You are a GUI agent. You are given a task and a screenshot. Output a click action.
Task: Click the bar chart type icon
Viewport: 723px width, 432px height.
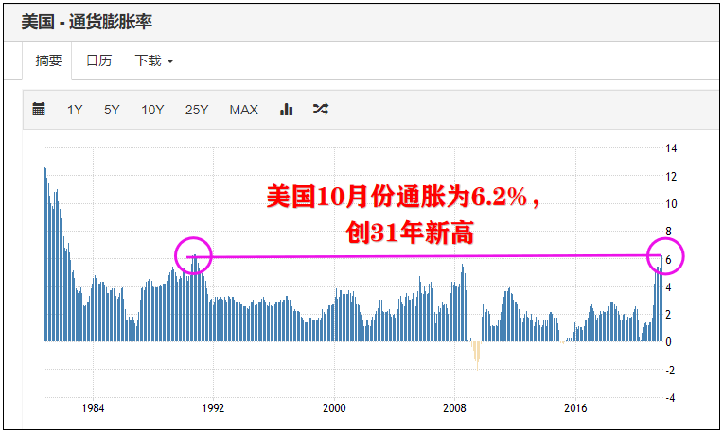[286, 110]
